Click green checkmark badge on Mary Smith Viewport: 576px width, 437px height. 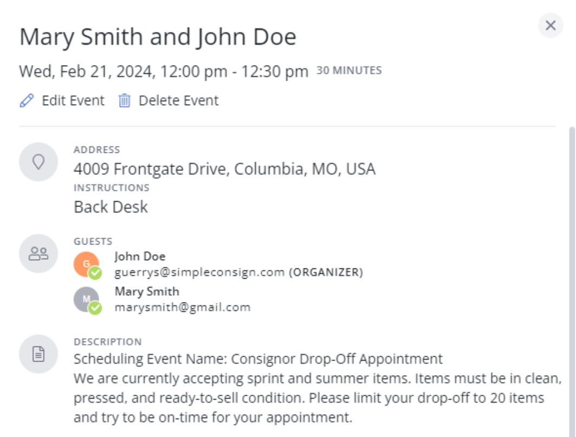pyautogui.click(x=95, y=308)
